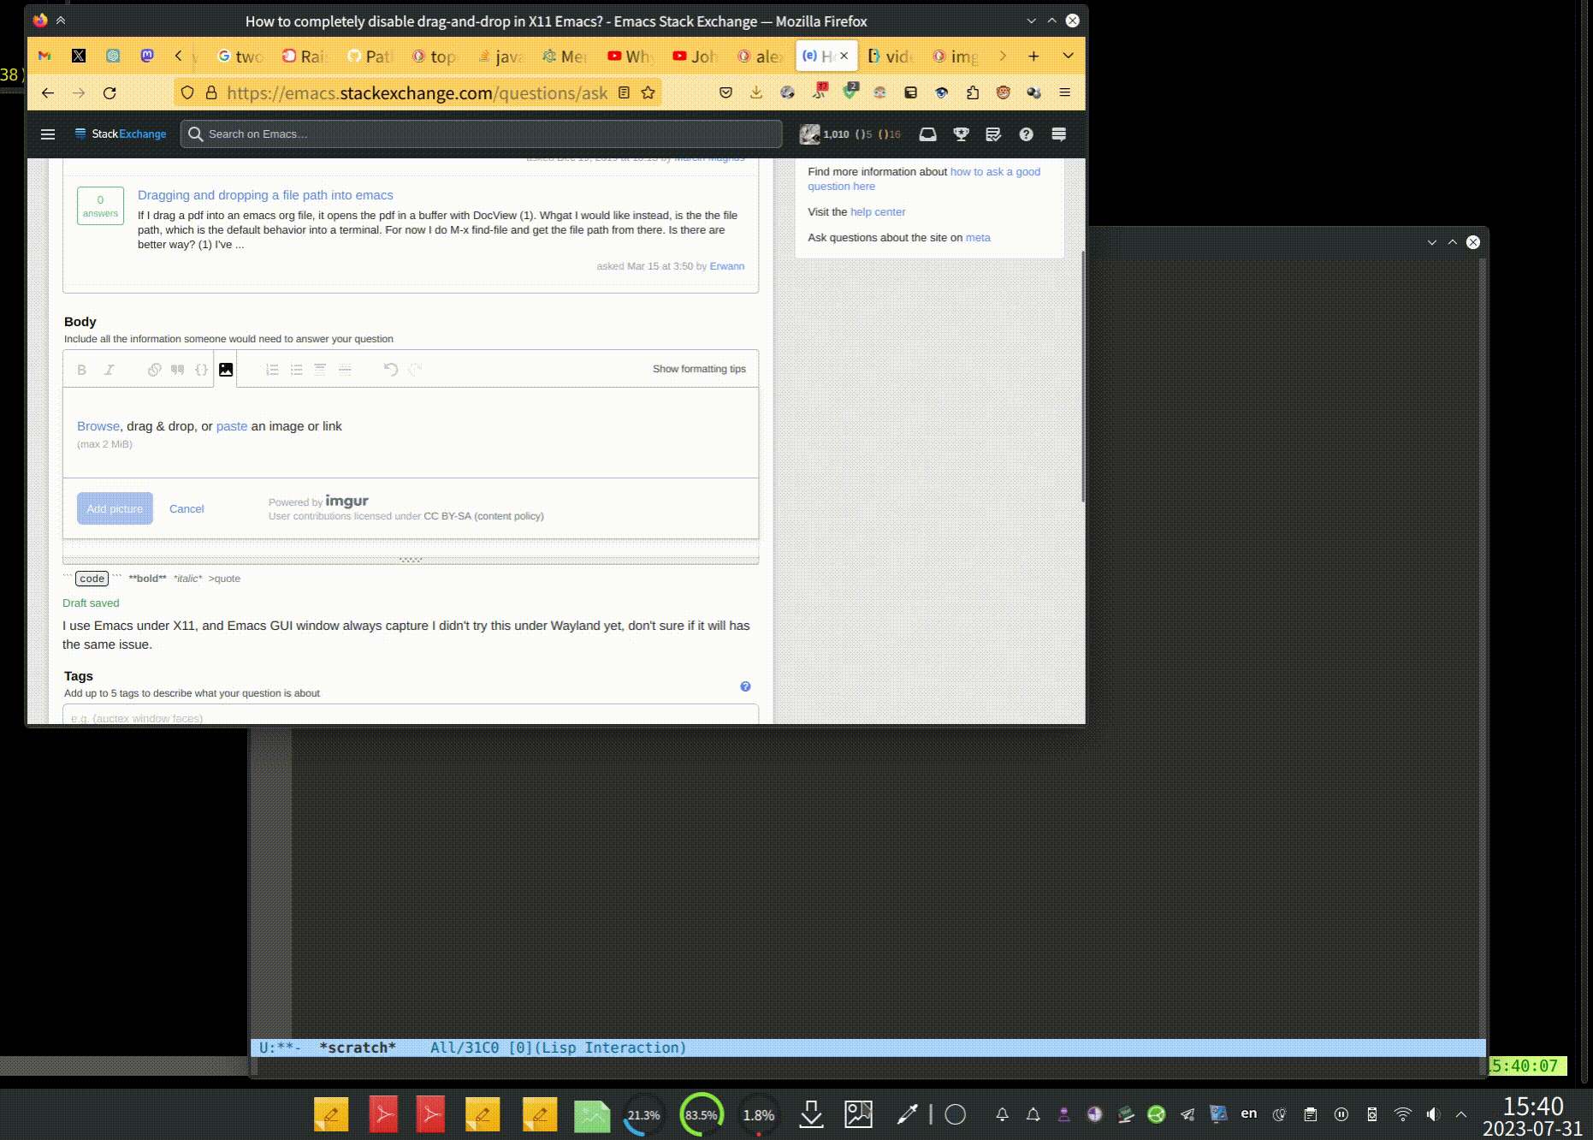The width and height of the screenshot is (1593, 1140).
Task: Insert a numbered list in the editor
Action: point(272,370)
